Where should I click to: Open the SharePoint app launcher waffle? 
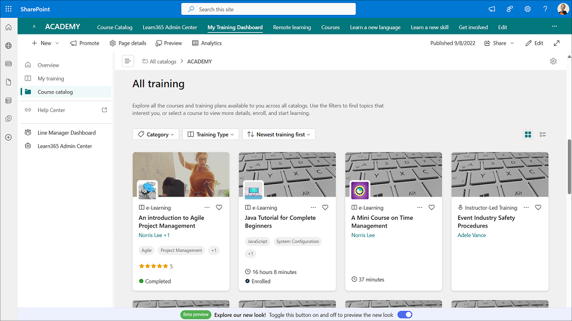[8, 9]
